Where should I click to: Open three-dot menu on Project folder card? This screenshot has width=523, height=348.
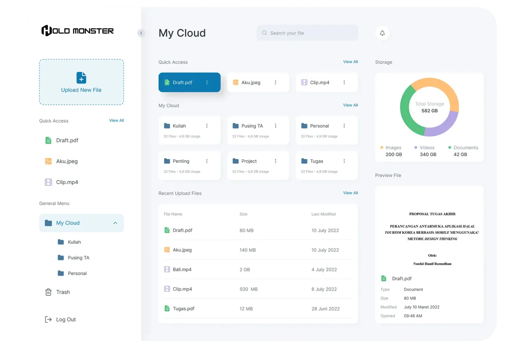tap(275, 161)
